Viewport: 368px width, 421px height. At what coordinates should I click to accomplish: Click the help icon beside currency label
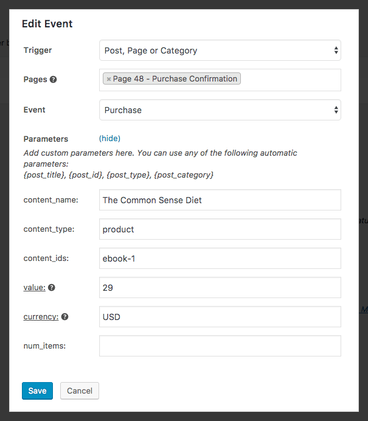pyautogui.click(x=65, y=317)
